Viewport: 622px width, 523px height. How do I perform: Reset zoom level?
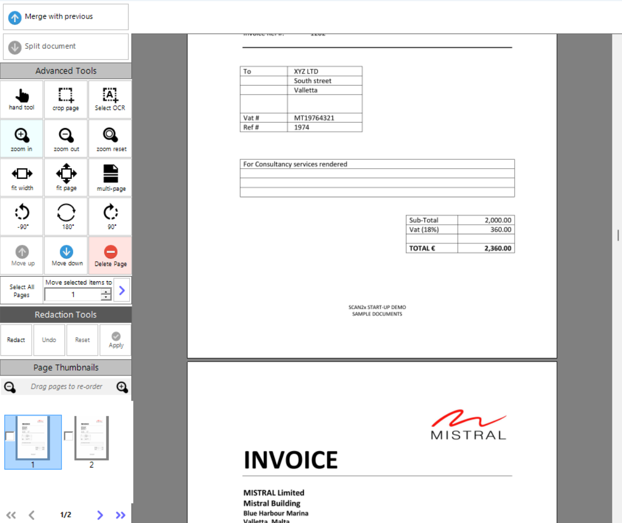click(x=110, y=139)
